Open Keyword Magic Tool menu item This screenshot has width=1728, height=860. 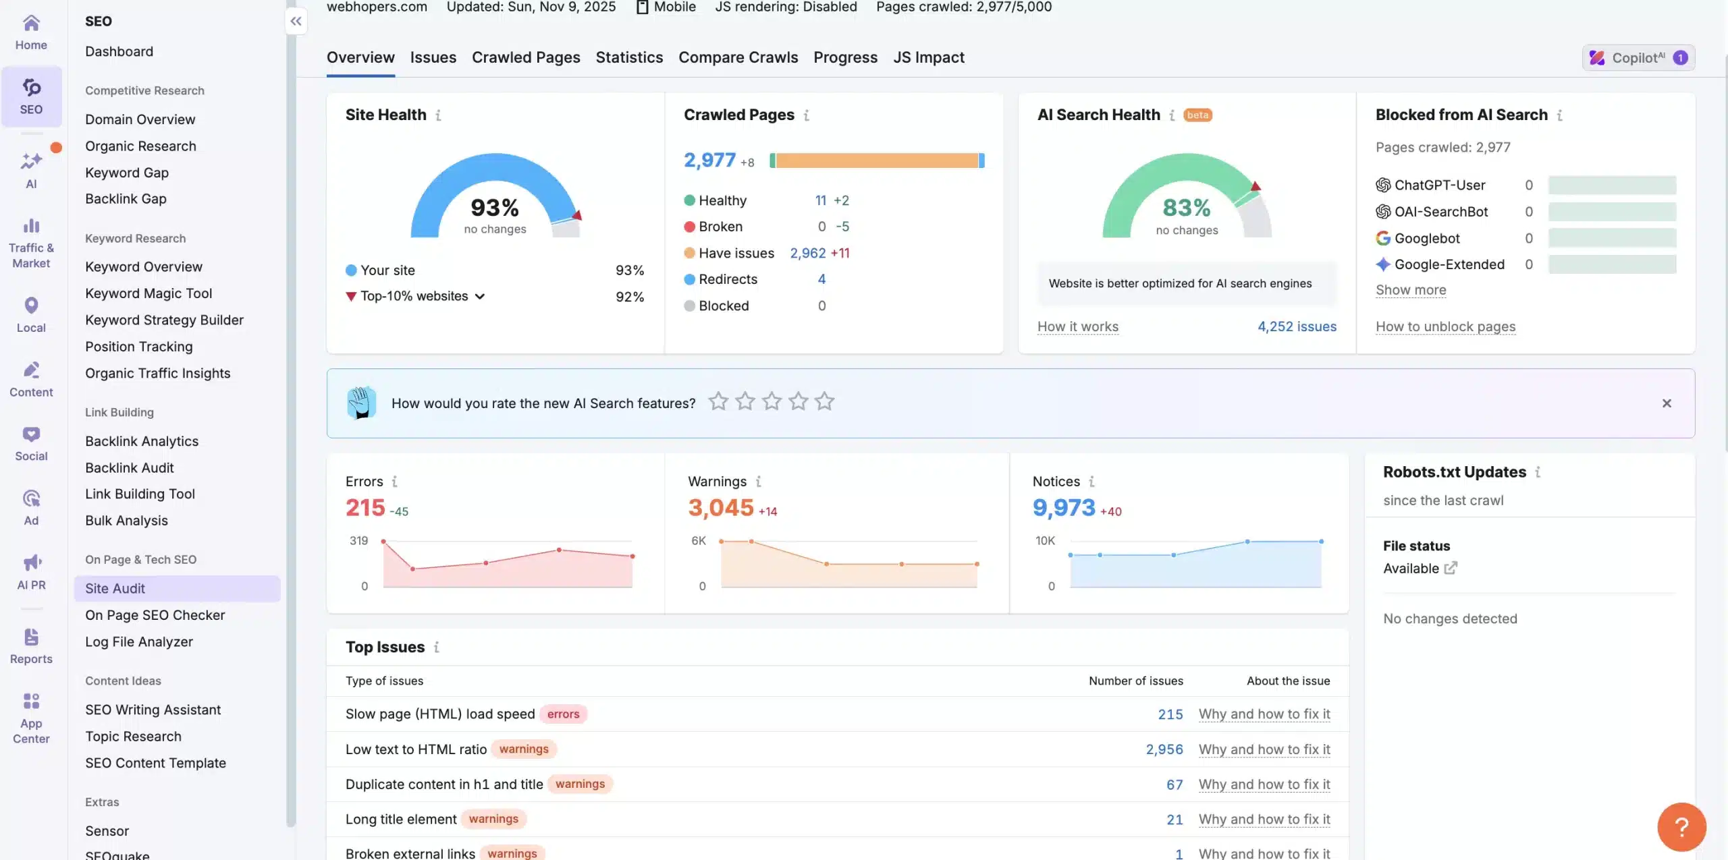click(x=148, y=293)
